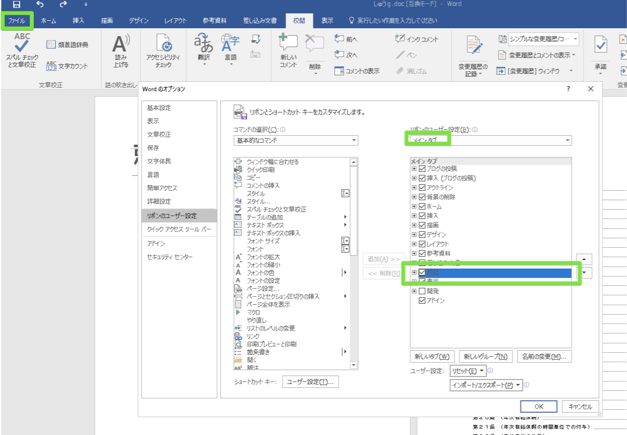Click the 文字カウント word count button
The image size is (627, 435).
pyautogui.click(x=67, y=65)
